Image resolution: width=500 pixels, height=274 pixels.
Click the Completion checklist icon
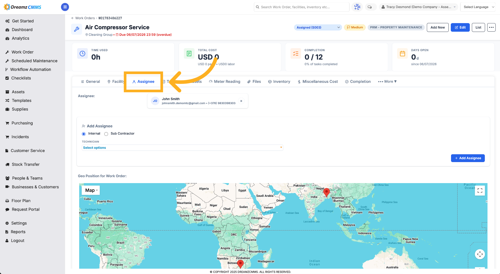click(x=296, y=54)
